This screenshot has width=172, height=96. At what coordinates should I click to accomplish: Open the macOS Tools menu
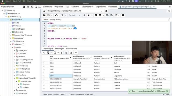pyautogui.click(x=20, y=1)
